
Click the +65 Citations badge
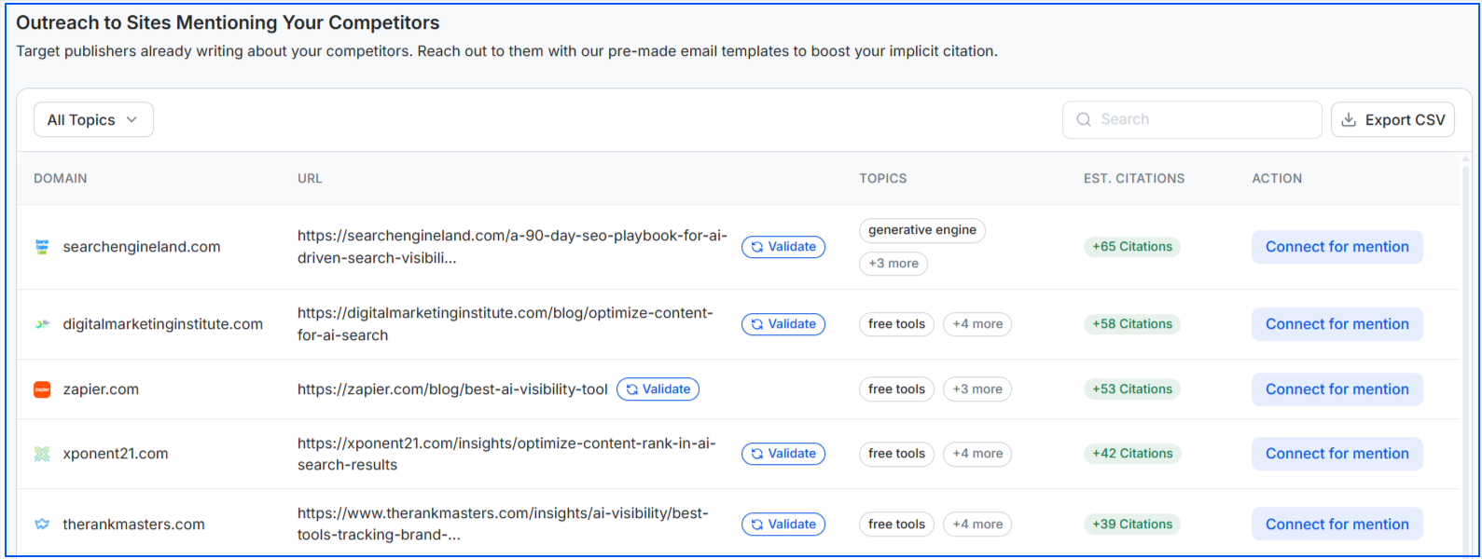tap(1132, 247)
